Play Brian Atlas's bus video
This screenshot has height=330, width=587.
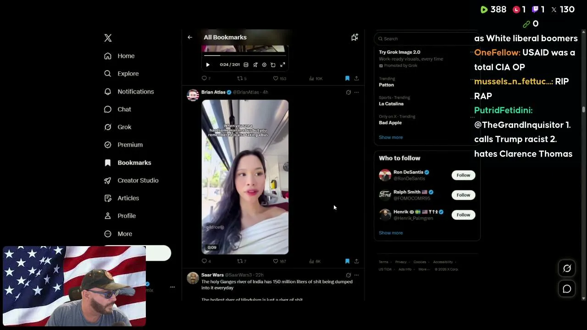(x=245, y=177)
